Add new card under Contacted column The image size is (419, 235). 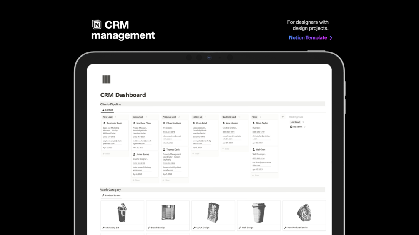(136, 180)
